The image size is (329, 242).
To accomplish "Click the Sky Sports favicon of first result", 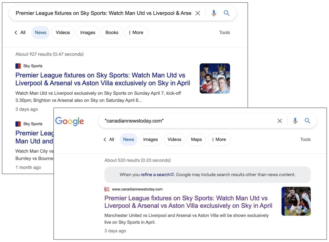I will [x=18, y=66].
